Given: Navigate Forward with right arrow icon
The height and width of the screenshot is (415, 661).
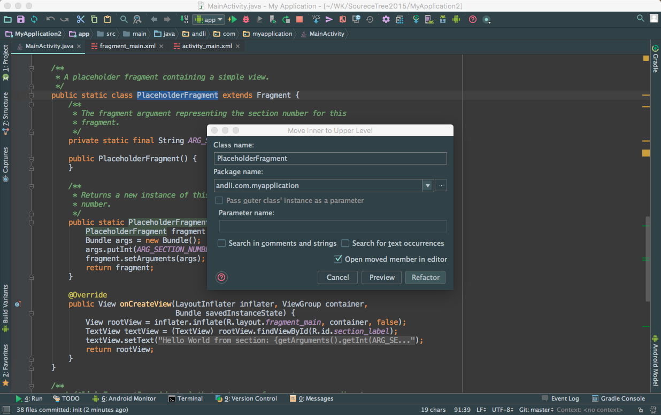Looking at the screenshot, I should click(x=167, y=19).
